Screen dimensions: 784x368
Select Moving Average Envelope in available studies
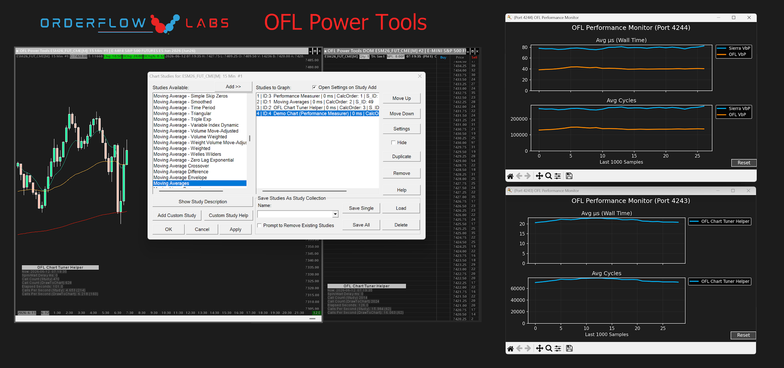pos(200,177)
